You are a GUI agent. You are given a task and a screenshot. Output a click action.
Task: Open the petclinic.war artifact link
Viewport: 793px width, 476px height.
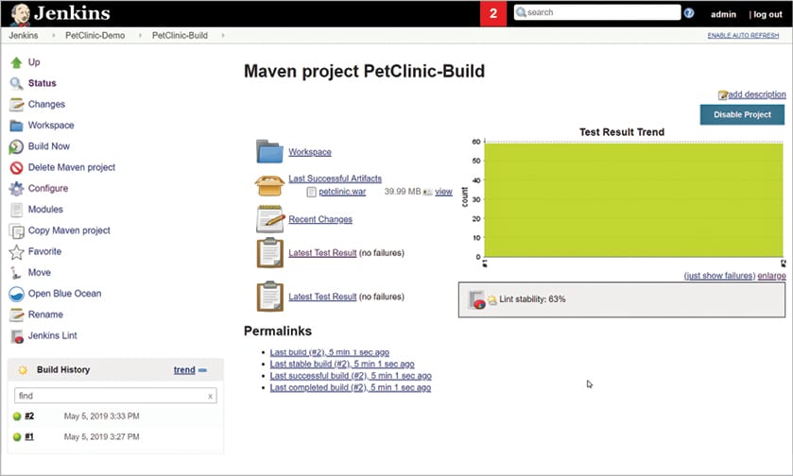click(342, 192)
